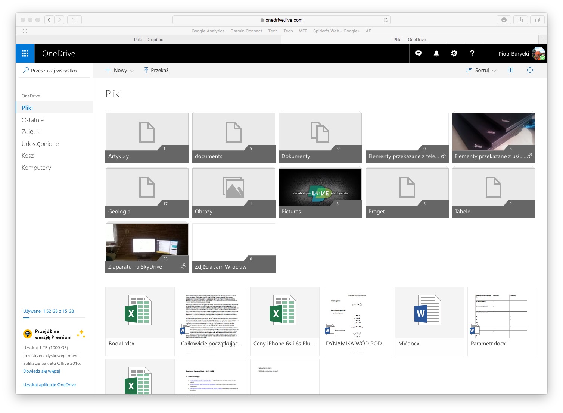This screenshot has width=563, height=413.
Task: Click the Dowiedz się więcej link
Action: pos(41,371)
